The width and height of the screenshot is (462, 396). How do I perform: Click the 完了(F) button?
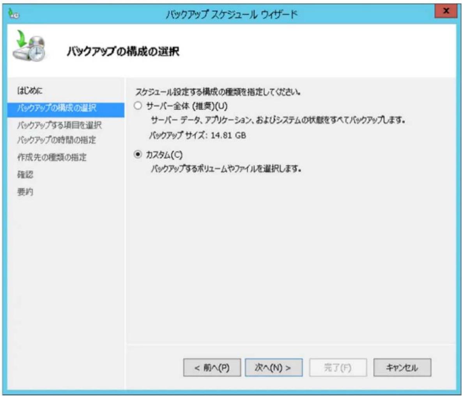tap(338, 368)
